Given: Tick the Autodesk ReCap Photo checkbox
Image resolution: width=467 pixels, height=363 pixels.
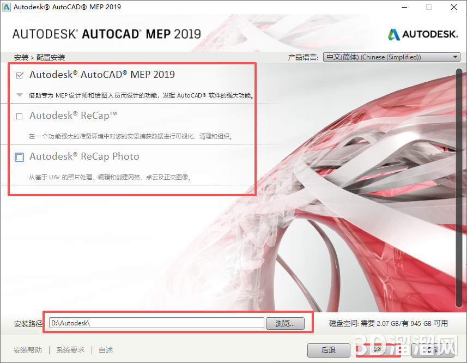Looking at the screenshot, I should [x=20, y=157].
